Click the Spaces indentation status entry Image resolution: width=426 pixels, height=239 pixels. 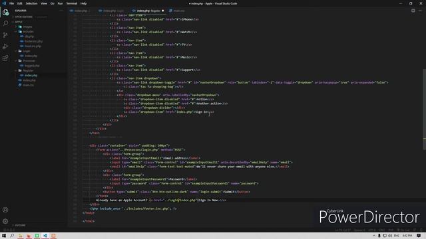click(359, 230)
